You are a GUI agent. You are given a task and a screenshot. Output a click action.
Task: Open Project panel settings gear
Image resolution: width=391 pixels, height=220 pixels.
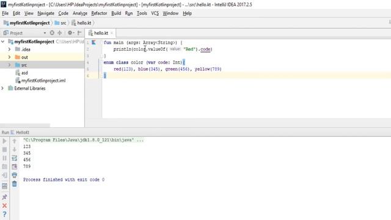71,32
